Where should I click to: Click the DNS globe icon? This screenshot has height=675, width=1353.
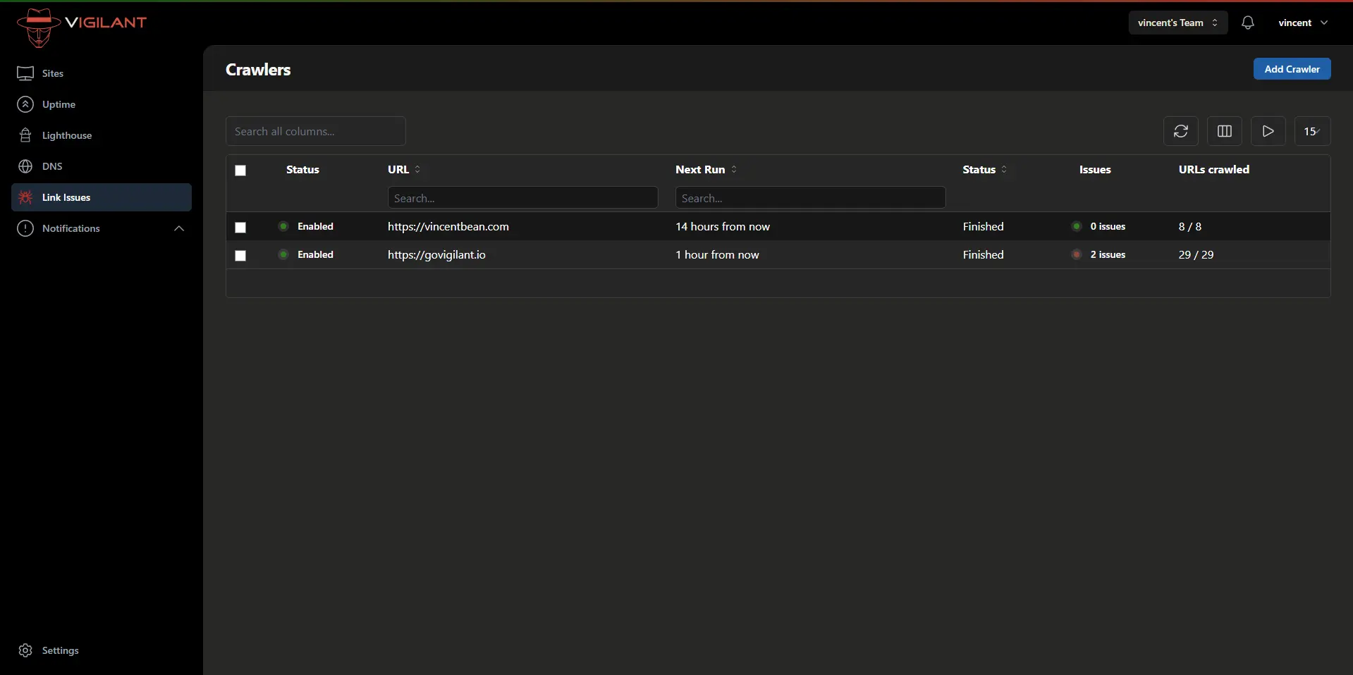(x=25, y=166)
